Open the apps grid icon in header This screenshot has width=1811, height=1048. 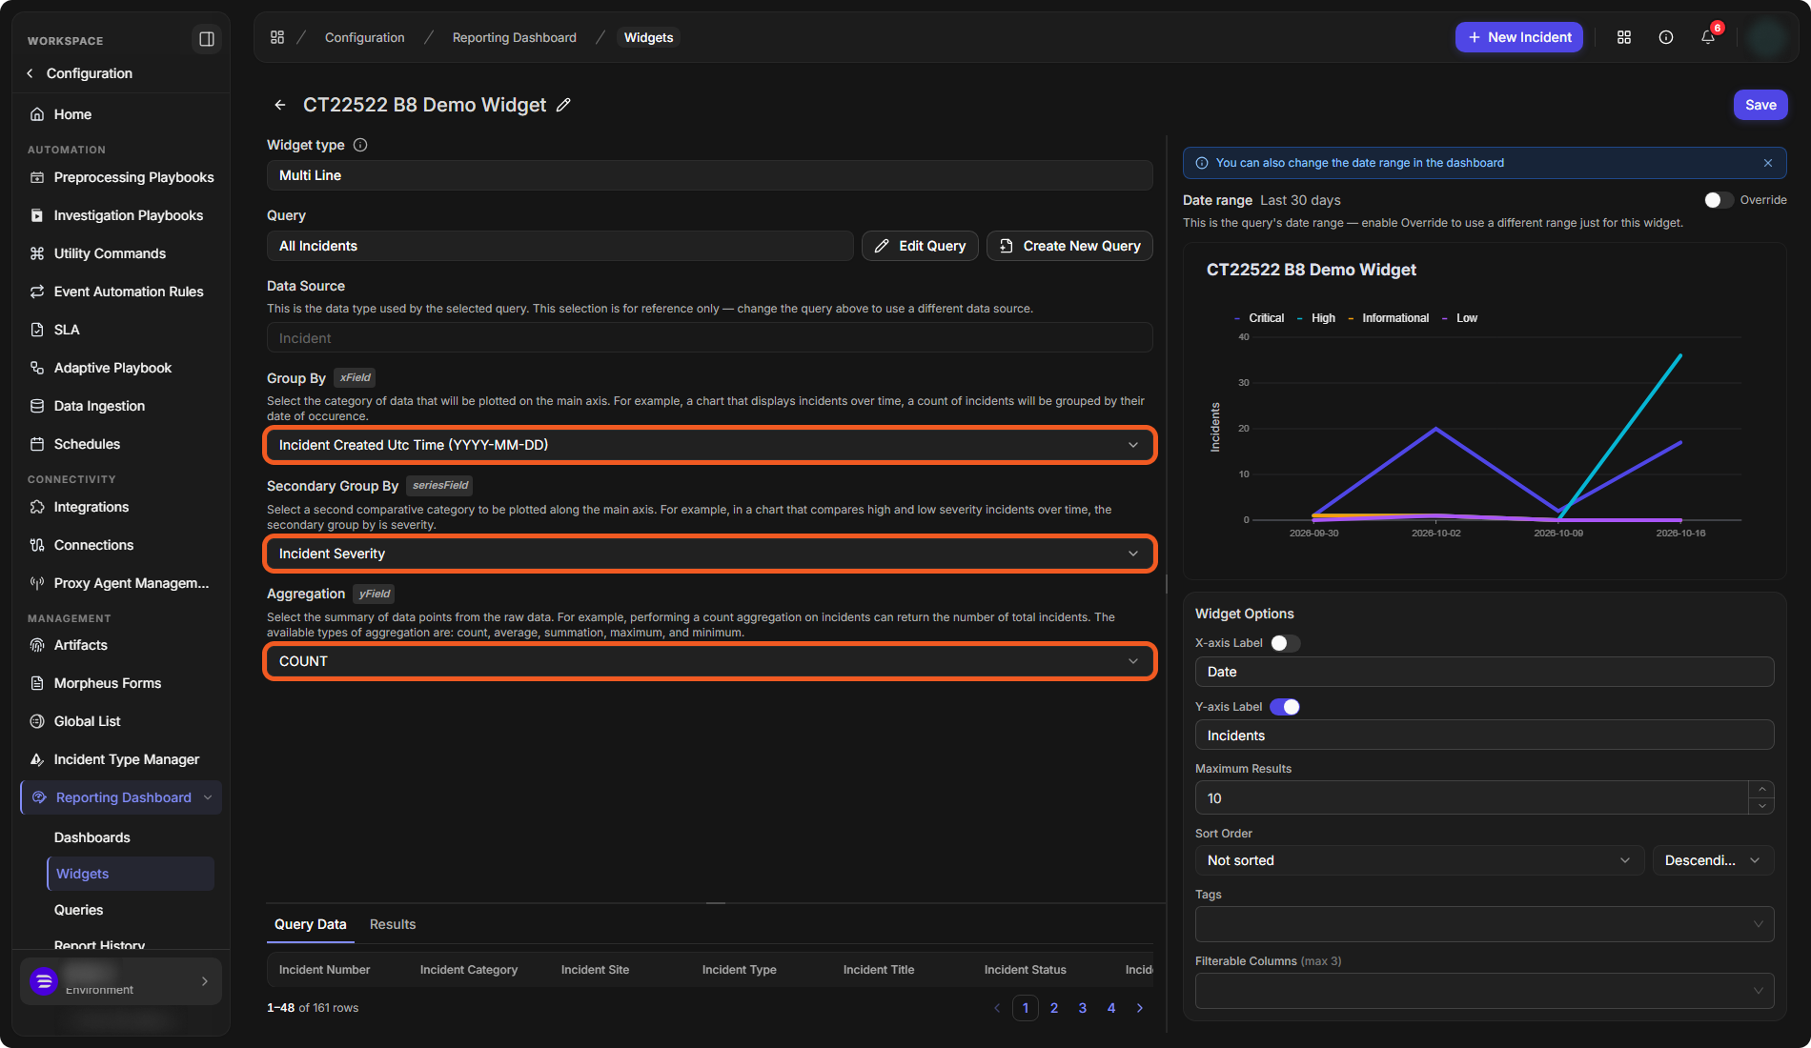click(x=1624, y=37)
